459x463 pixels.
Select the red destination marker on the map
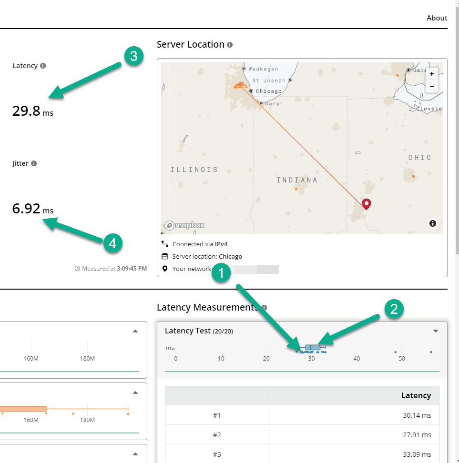pyautogui.click(x=366, y=203)
